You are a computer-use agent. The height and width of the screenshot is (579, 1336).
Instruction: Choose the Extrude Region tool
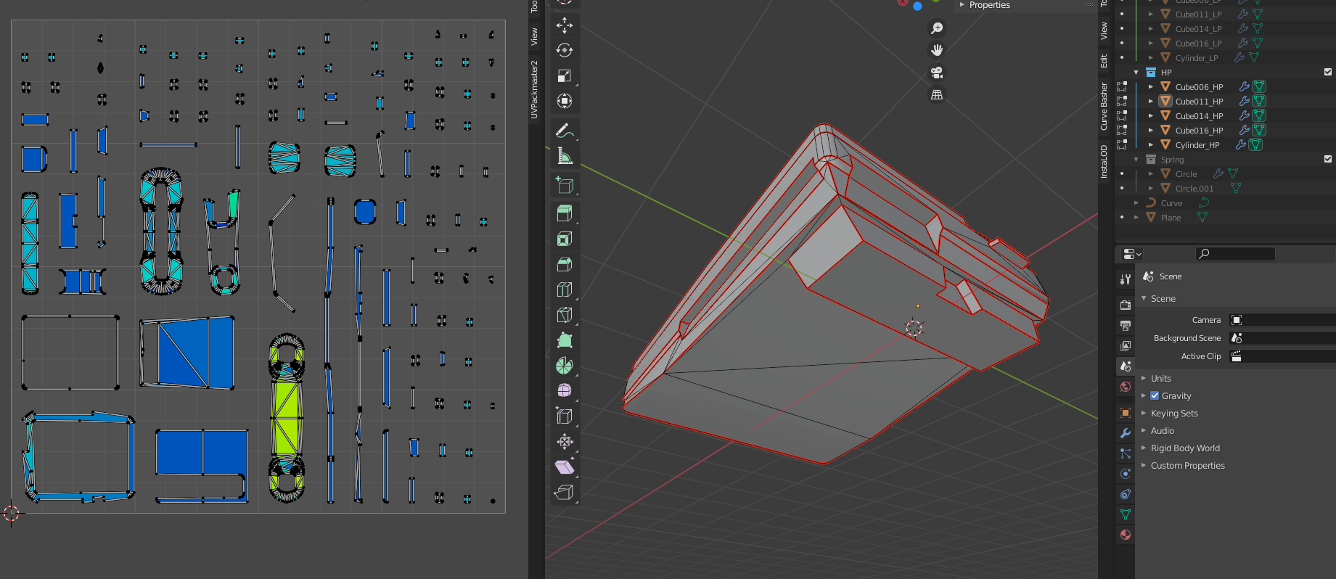click(x=564, y=213)
